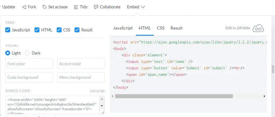
Task: Click the page vertical scrollbar thumb
Action: [273, 69]
